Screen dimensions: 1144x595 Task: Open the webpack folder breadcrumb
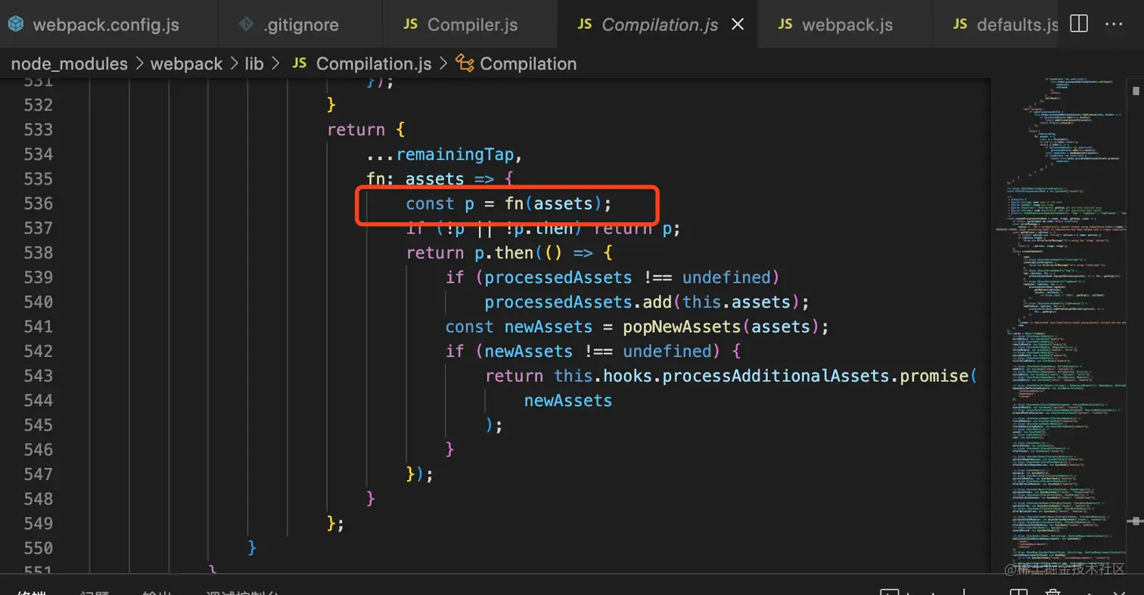coord(186,64)
